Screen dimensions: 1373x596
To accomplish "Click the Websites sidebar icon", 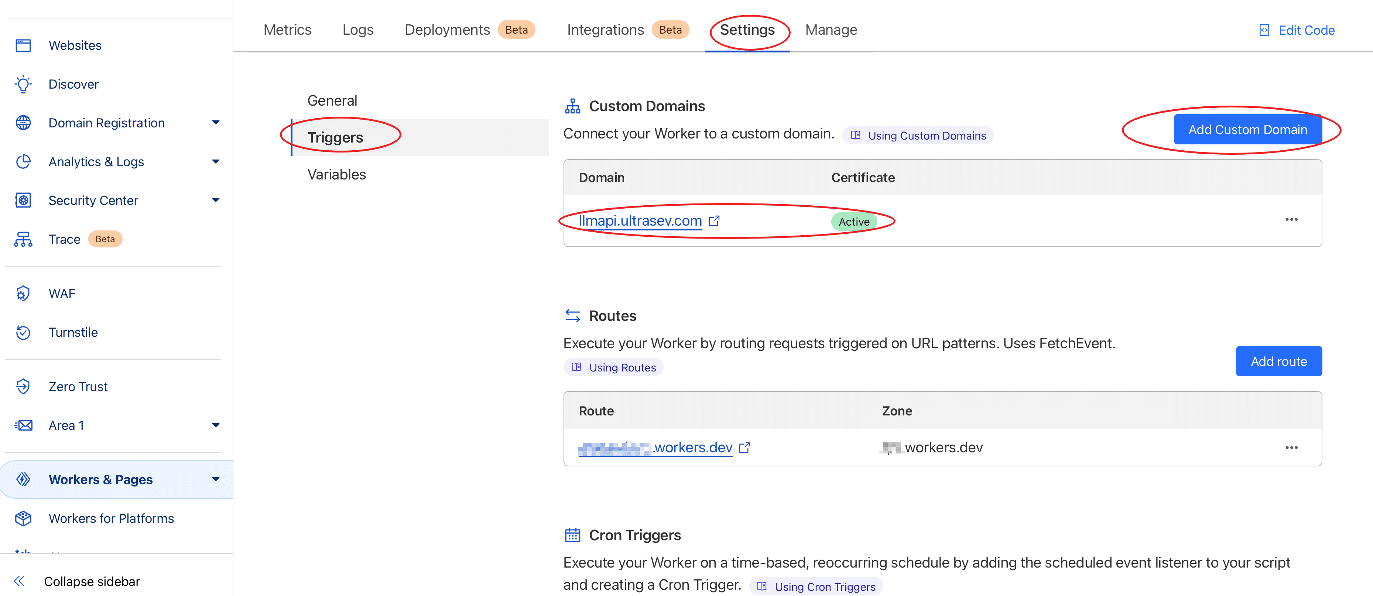I will 24,45.
